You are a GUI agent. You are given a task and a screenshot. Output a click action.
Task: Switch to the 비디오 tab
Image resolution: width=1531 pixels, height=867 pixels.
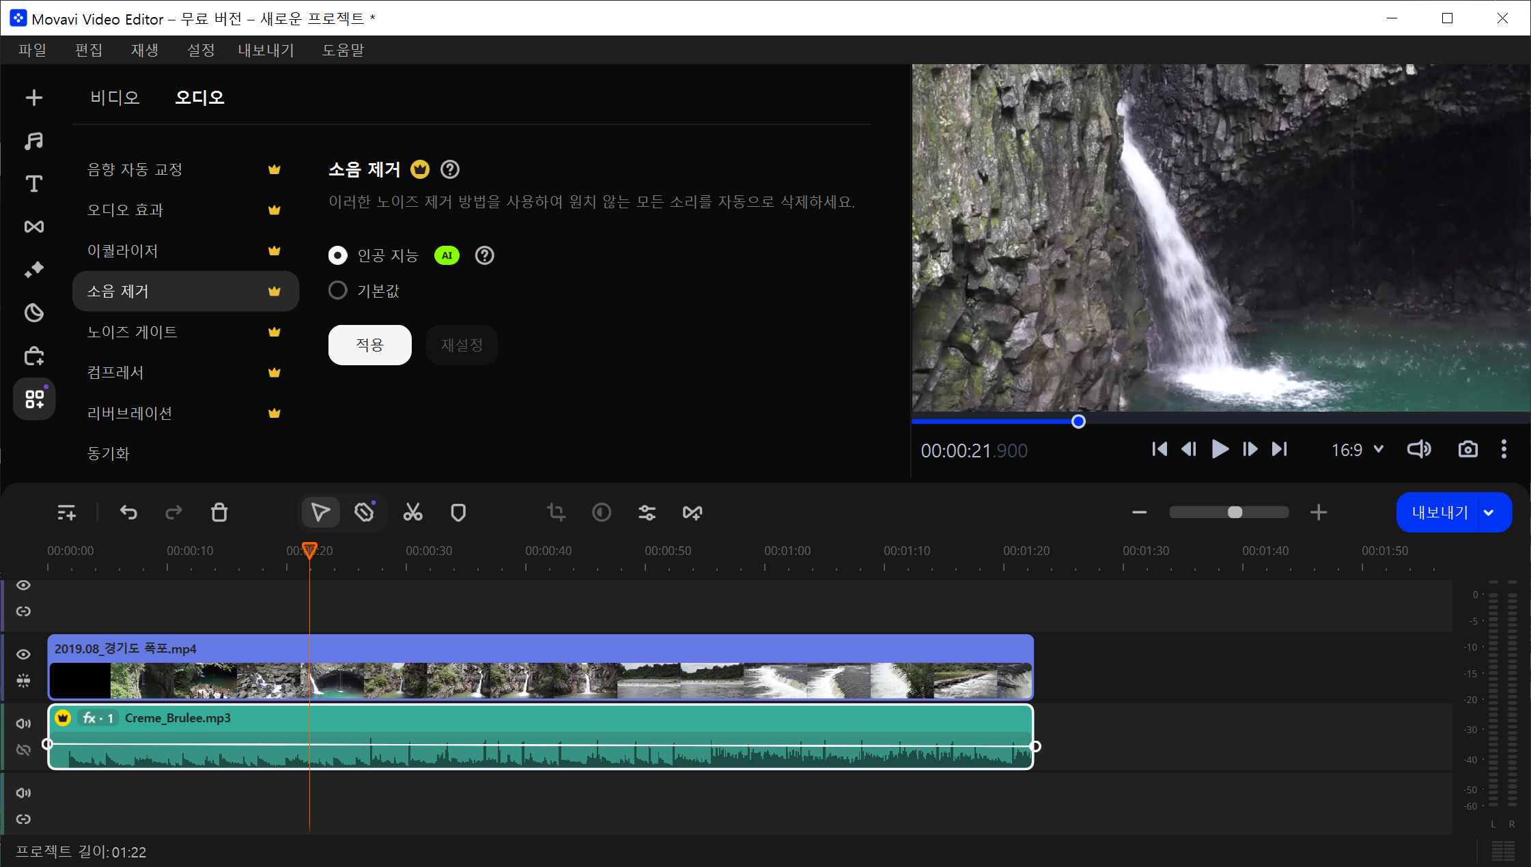[x=115, y=98]
